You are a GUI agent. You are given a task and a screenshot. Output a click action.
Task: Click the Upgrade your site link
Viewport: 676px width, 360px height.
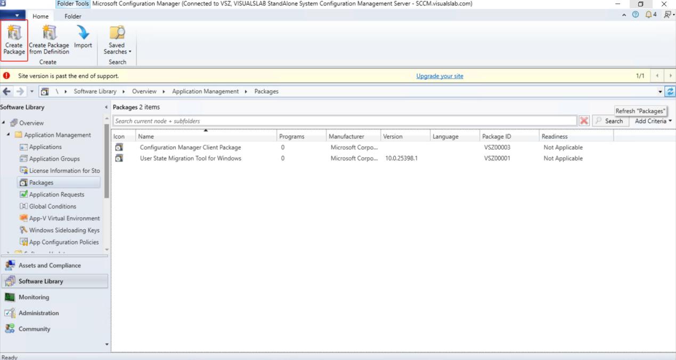pos(439,76)
